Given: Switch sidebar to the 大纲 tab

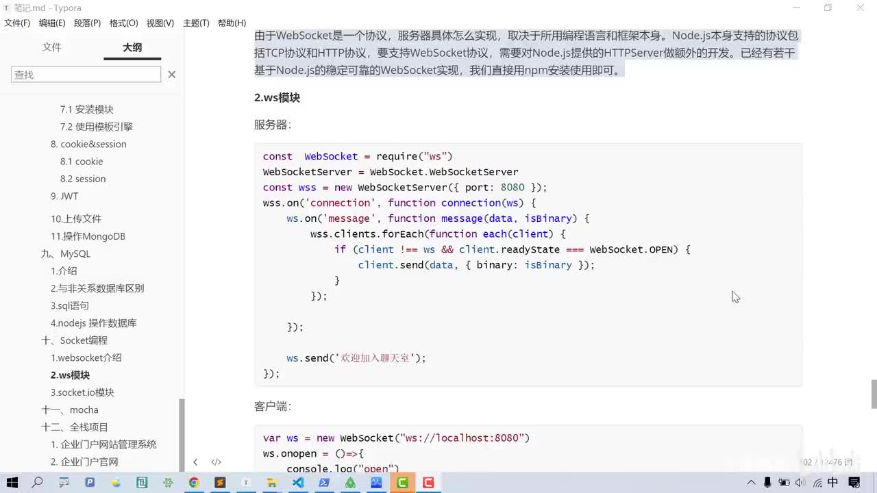Looking at the screenshot, I should tap(132, 47).
